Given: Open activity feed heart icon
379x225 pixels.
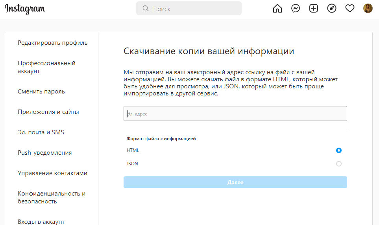Looking at the screenshot, I should [x=350, y=8].
